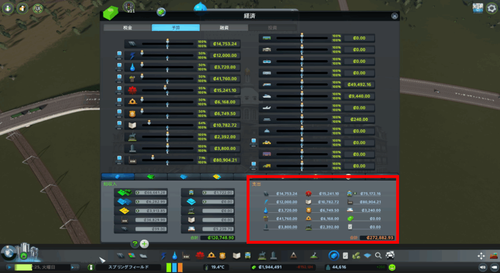Click the simulation speed arrows button
This screenshot has width=500, height=273.
[75, 267]
